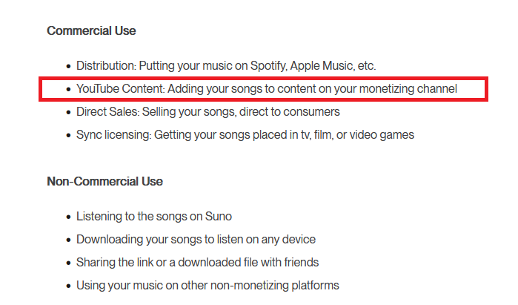This screenshot has width=518, height=305.
Task: Click 'direct to consumers' in Direct Sales line
Action: point(290,112)
